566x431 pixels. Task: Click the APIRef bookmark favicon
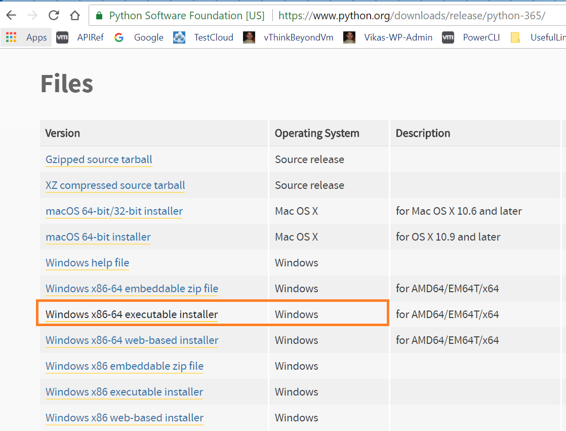62,37
